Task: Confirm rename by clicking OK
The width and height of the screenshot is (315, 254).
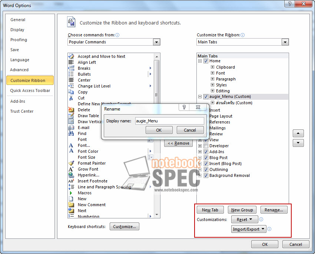Action: point(159,130)
